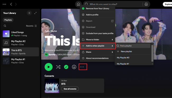Click the This Is BTS library thumbnail
This screenshot has width=172, height=98.
(6, 52)
